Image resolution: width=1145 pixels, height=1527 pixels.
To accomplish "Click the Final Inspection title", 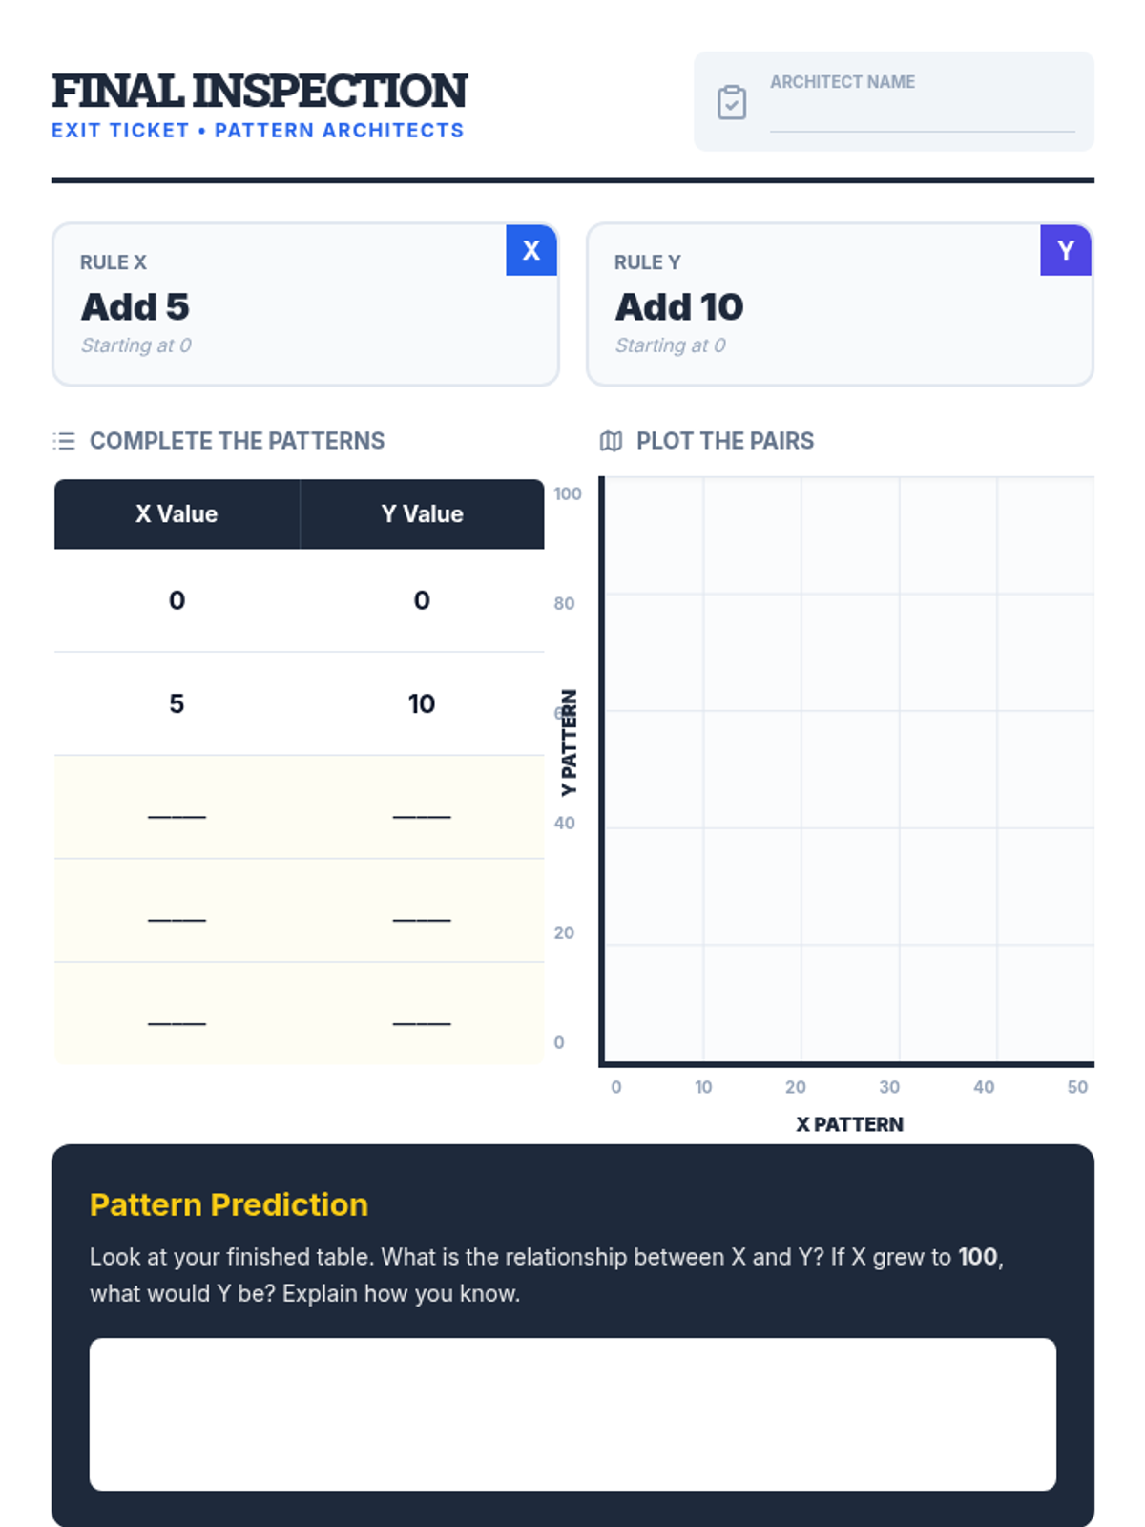I will tap(260, 92).
